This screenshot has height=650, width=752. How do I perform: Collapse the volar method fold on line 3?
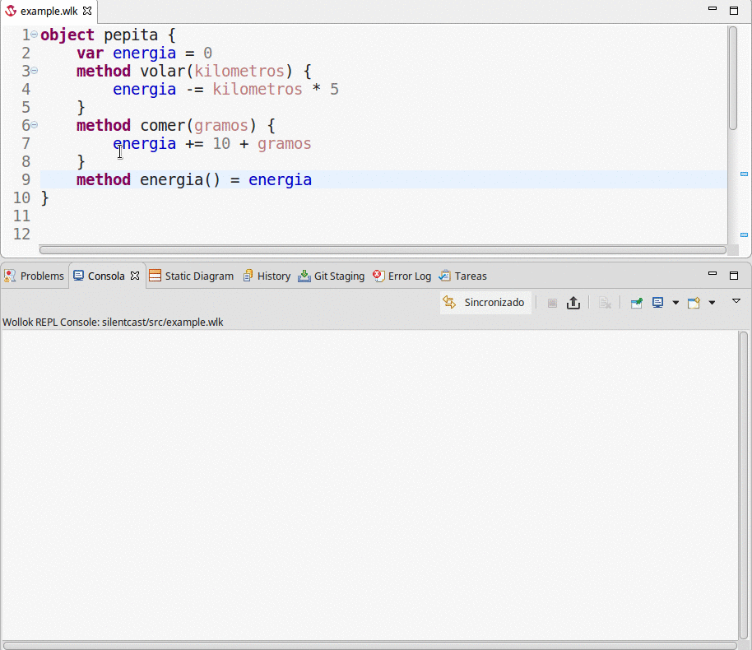[34, 71]
